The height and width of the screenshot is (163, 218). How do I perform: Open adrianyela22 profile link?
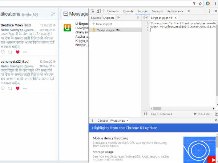point(11,62)
